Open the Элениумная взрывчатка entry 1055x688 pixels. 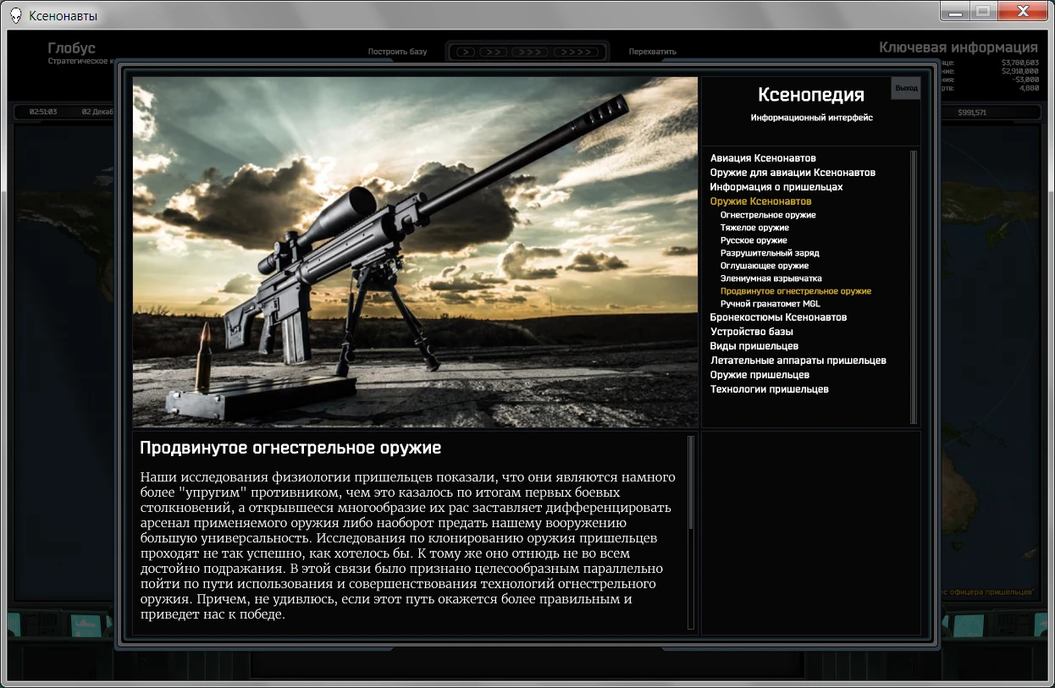pos(771,278)
